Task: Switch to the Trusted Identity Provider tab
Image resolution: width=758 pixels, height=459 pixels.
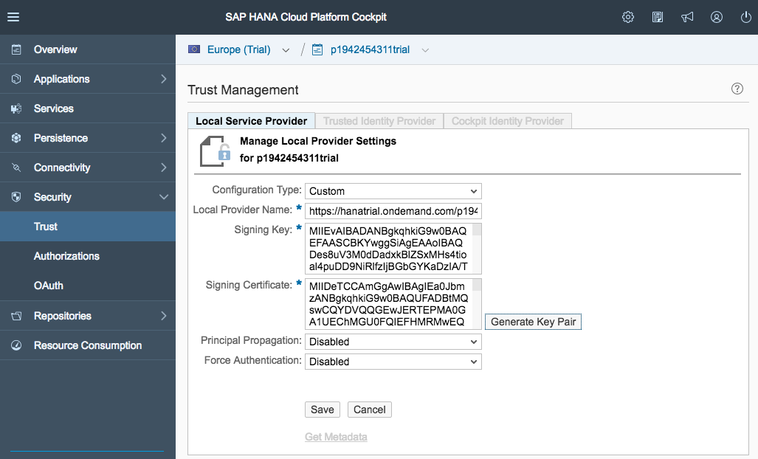Action: [379, 121]
